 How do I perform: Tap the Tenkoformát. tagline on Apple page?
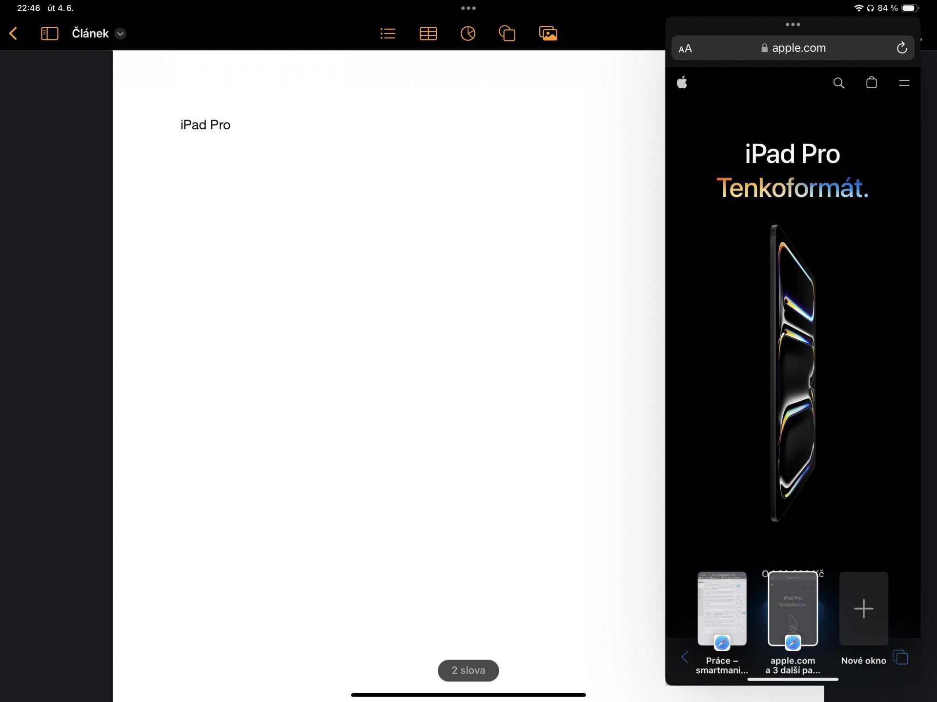pos(793,188)
